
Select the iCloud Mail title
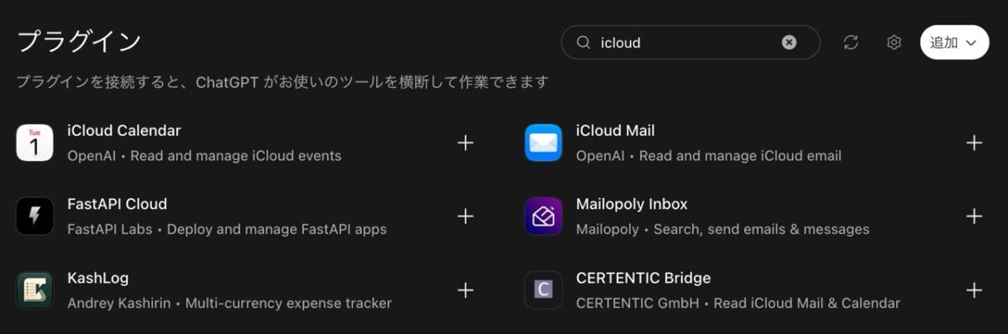point(616,131)
